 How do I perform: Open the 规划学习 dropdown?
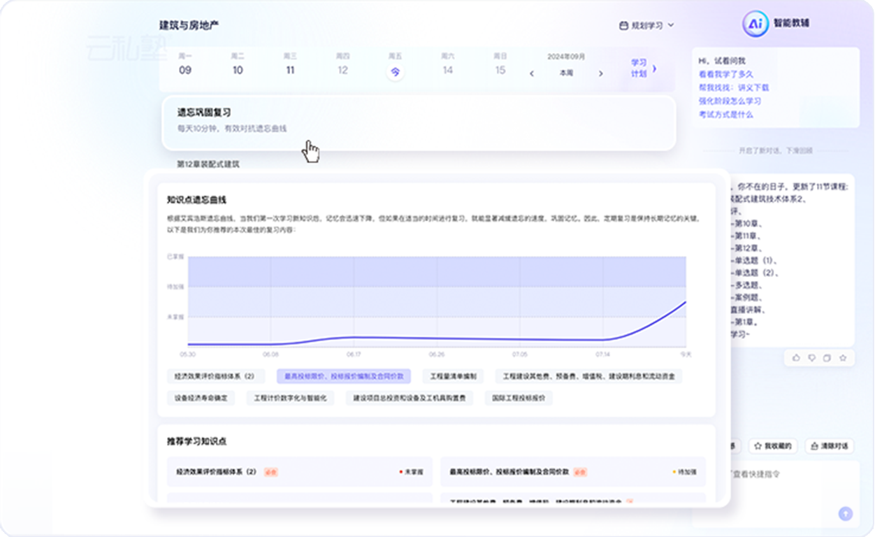pyautogui.click(x=646, y=25)
